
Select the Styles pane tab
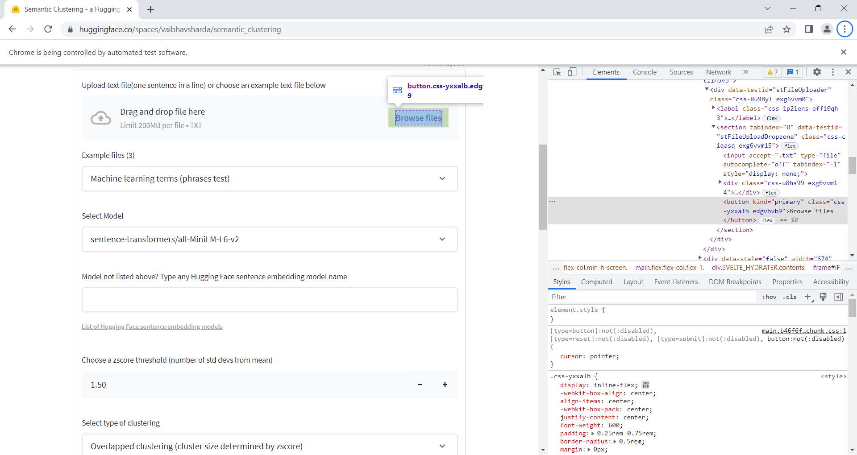[x=562, y=282]
